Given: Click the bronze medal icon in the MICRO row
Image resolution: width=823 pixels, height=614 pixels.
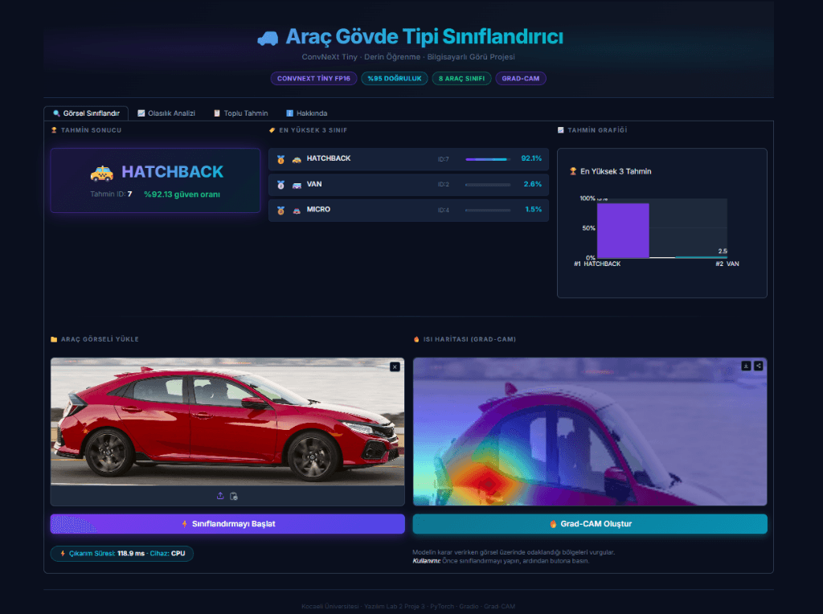Looking at the screenshot, I should point(280,210).
